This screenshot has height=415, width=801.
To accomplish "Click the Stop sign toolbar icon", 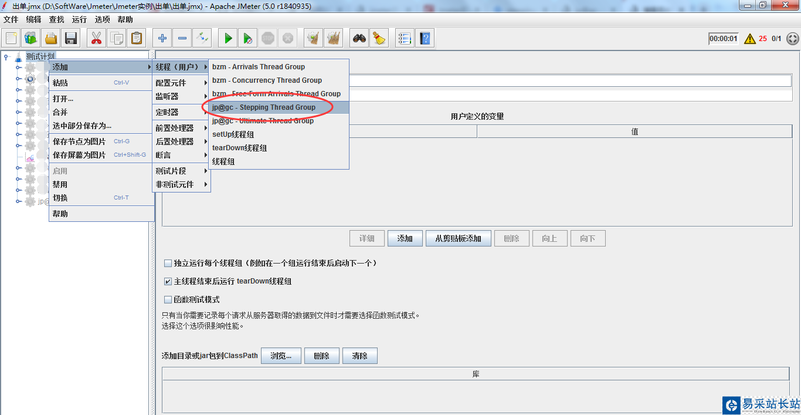I will pos(268,39).
